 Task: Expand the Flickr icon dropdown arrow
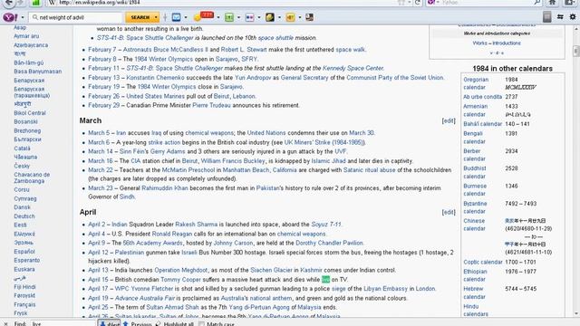(259, 17)
